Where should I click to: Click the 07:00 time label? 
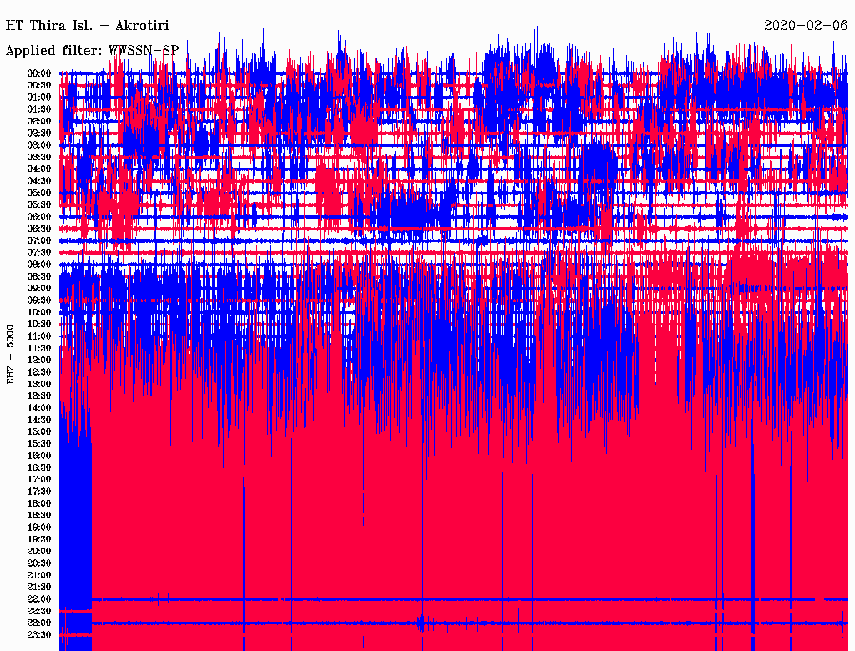click(39, 240)
